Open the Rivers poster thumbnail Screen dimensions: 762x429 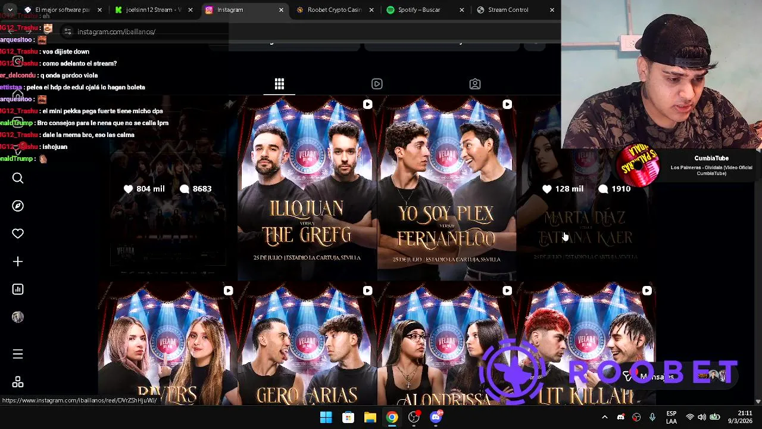coord(167,344)
